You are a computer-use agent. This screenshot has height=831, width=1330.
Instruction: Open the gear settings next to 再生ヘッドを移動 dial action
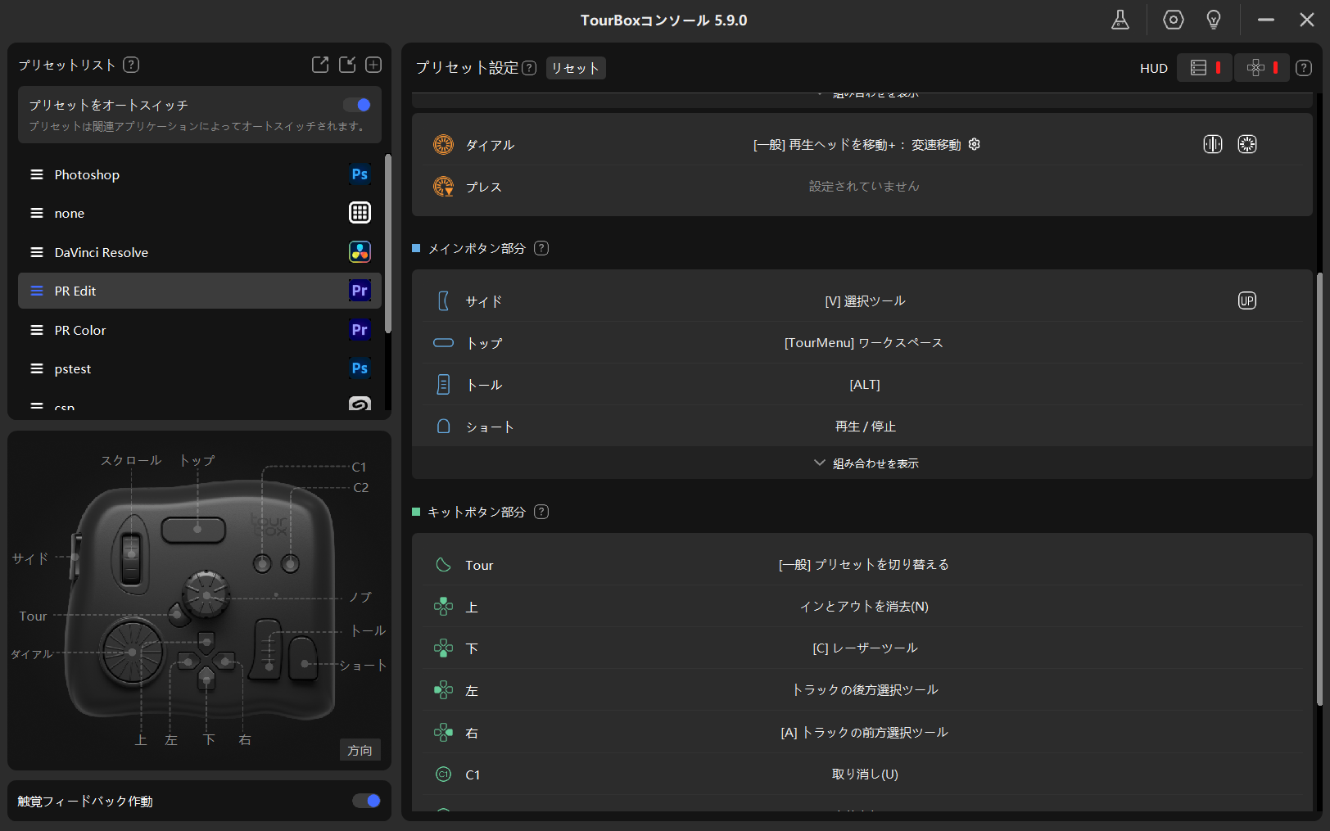[x=974, y=144]
